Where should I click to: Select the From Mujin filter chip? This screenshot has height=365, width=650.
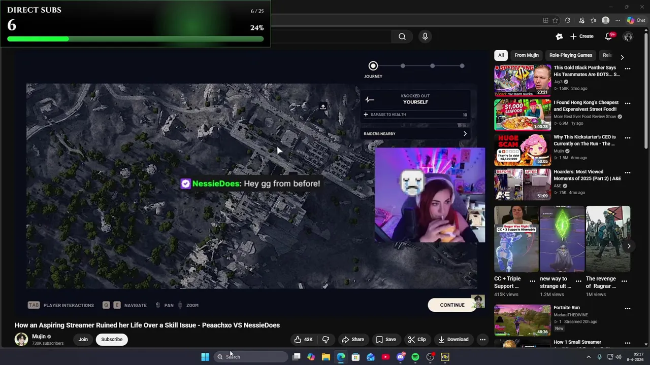(527, 55)
